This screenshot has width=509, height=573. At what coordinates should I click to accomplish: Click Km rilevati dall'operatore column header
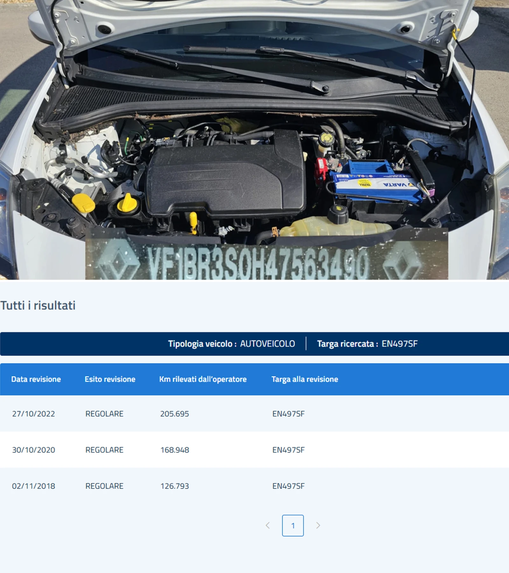coord(203,379)
